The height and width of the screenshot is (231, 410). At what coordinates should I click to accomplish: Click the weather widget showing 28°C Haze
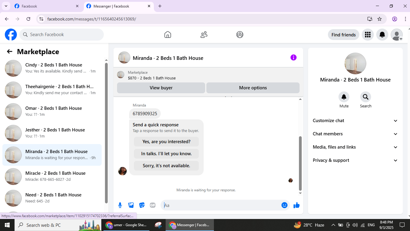tap(309, 225)
